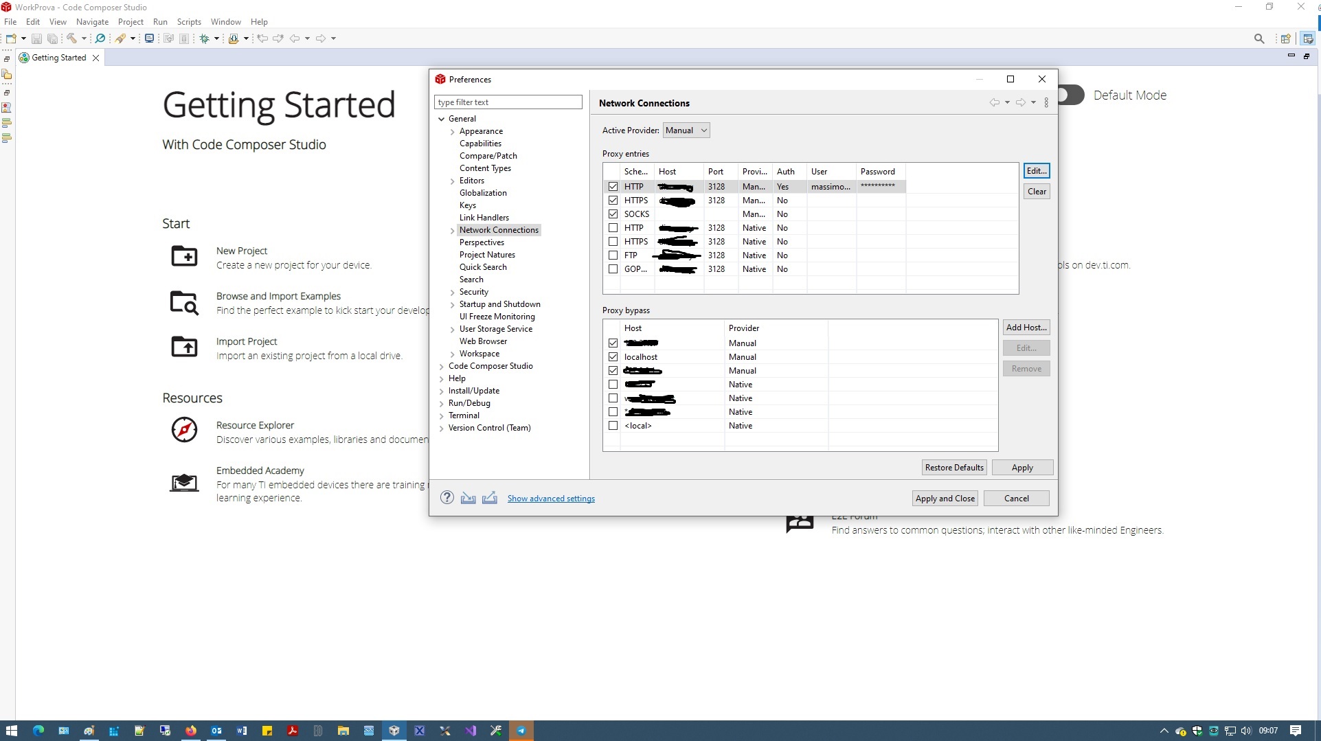Screen dimensions: 1321x741
Task: Click the Open Type folder toolbar icon
Action: (x=234, y=38)
